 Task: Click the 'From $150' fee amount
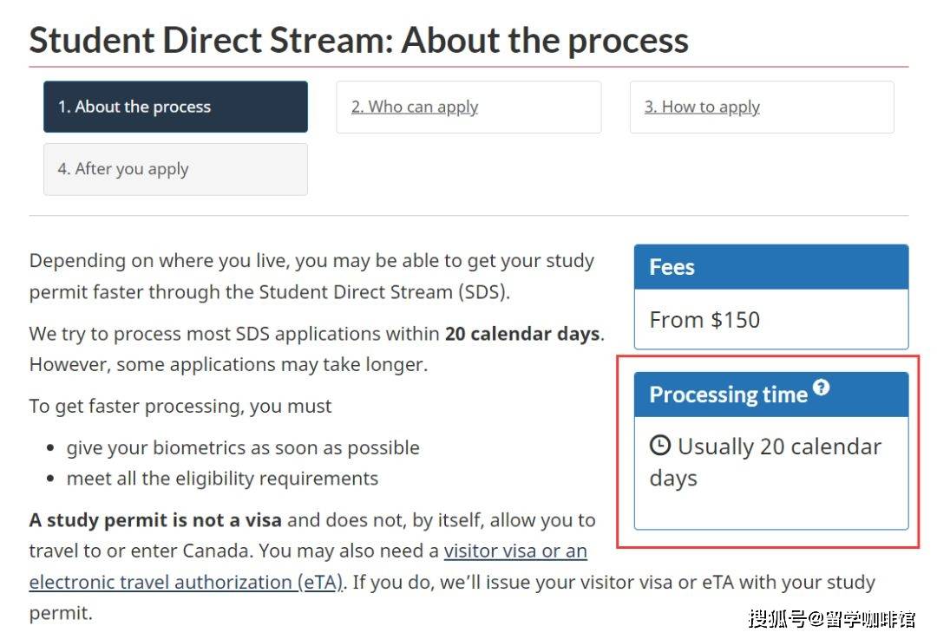click(x=704, y=320)
